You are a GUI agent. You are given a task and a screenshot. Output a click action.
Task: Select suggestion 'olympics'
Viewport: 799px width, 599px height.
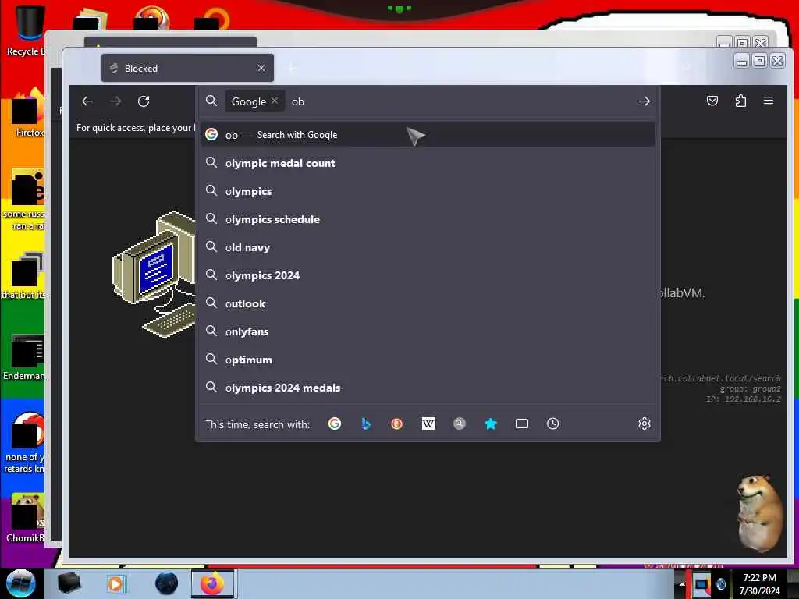[428, 191]
